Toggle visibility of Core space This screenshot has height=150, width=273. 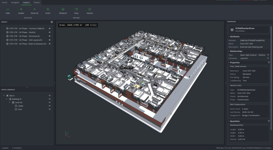(49, 109)
